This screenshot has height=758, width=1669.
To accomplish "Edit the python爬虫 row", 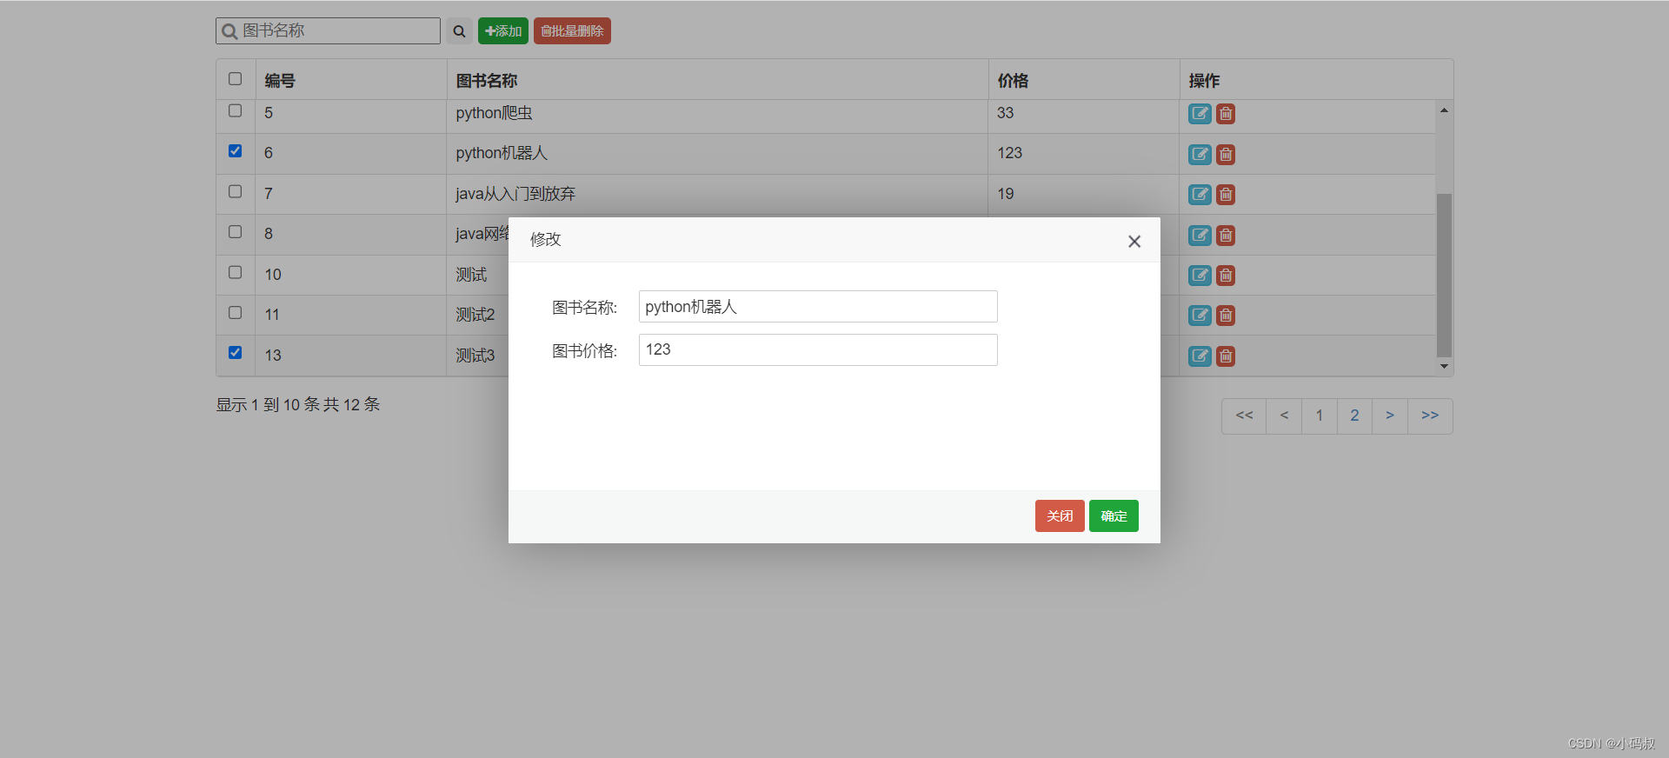I will (1200, 114).
